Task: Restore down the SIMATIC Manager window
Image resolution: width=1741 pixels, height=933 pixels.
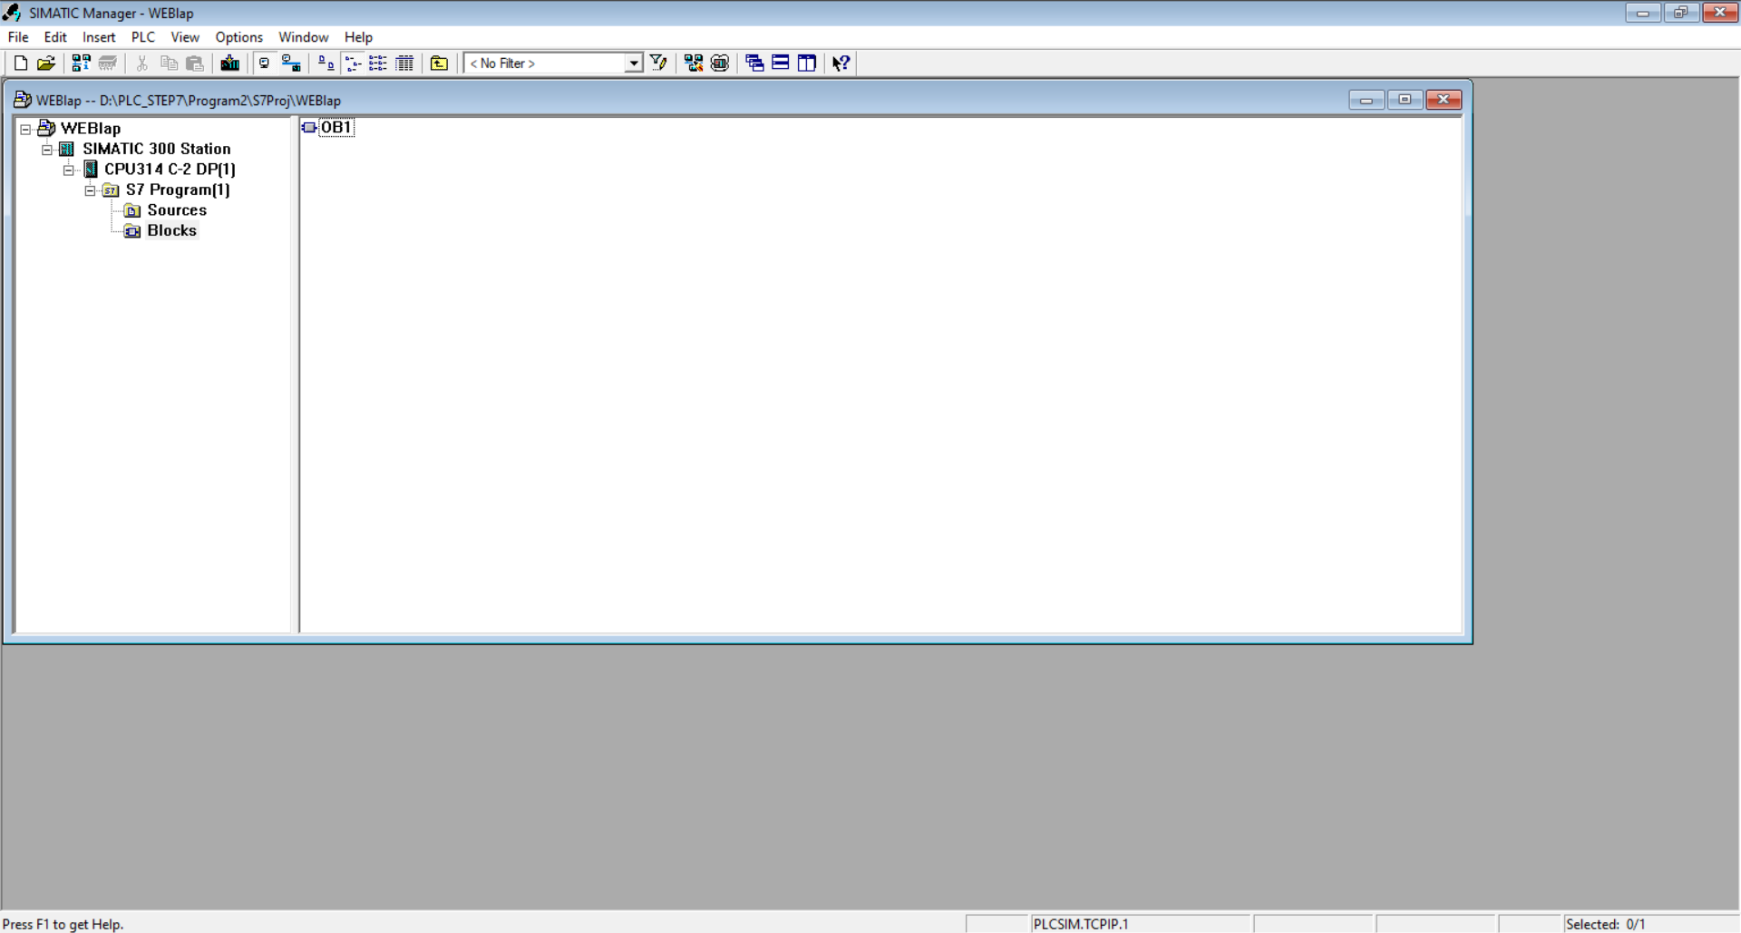Action: tap(1681, 13)
